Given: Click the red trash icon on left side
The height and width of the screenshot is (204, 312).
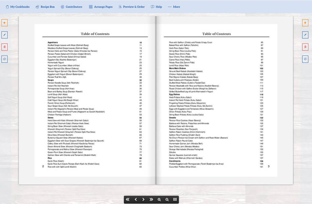Looking at the screenshot, I should point(5,47).
